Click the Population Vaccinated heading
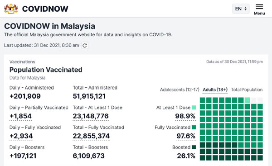272x166 pixels. (46, 70)
